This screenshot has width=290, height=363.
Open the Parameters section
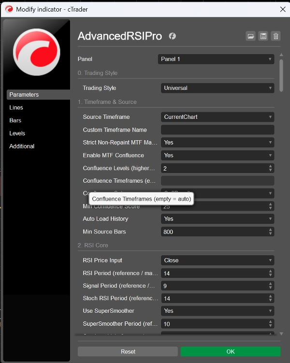click(x=38, y=95)
